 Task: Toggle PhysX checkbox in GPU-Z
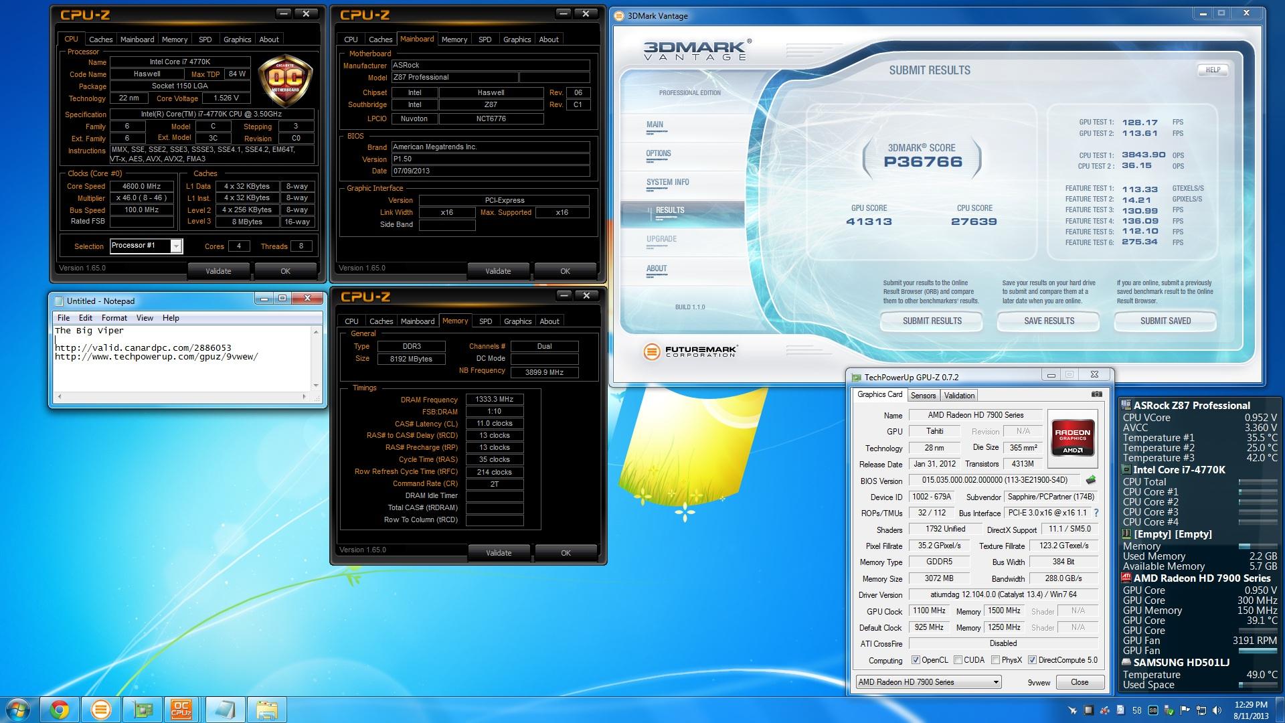point(995,660)
